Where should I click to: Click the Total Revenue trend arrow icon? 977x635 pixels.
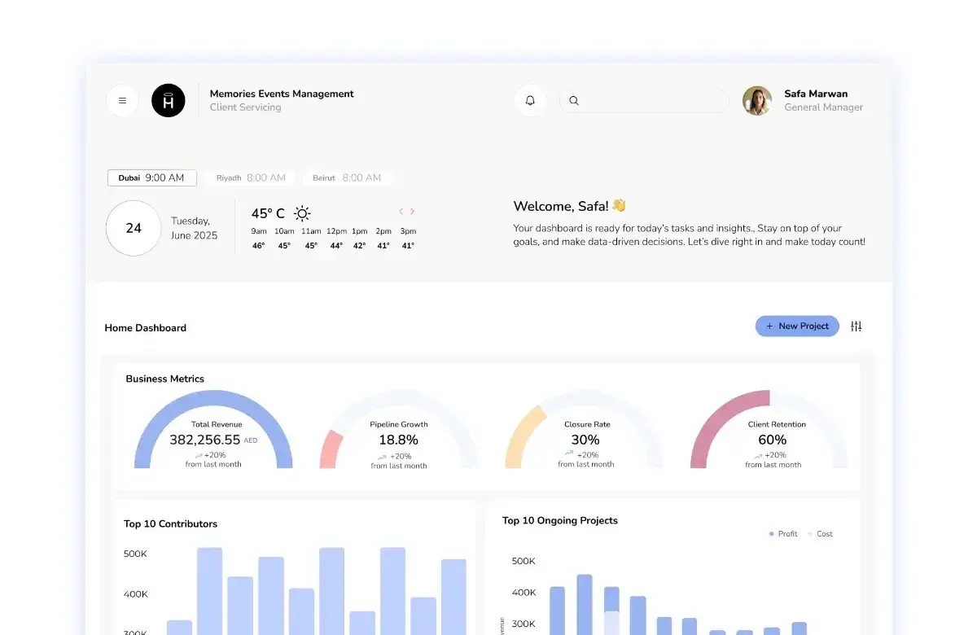(x=199, y=454)
